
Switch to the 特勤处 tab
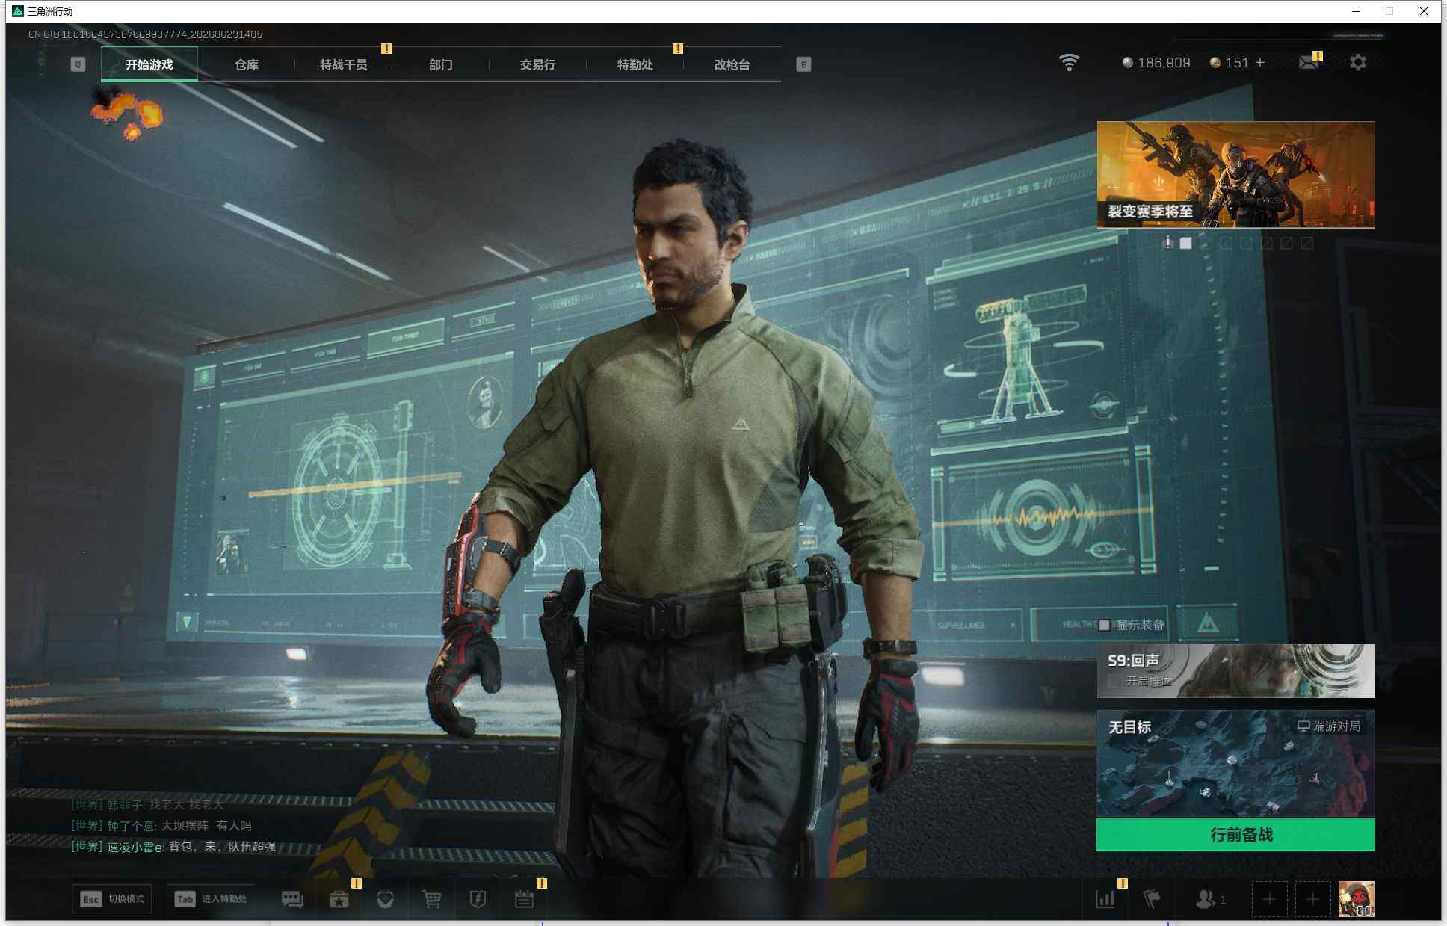point(635,64)
